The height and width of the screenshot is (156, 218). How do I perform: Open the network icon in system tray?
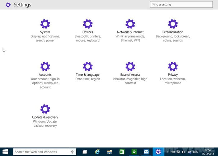click(178, 152)
